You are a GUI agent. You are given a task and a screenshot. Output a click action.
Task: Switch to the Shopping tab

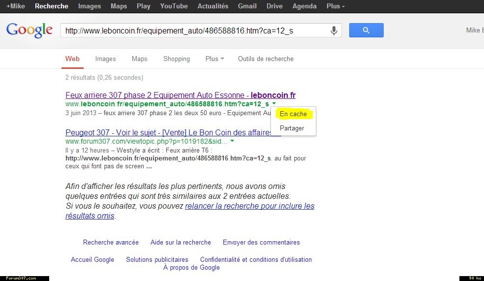pyautogui.click(x=176, y=59)
